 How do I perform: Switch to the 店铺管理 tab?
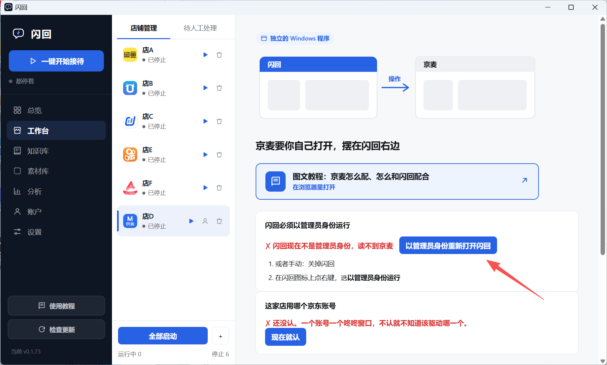144,28
